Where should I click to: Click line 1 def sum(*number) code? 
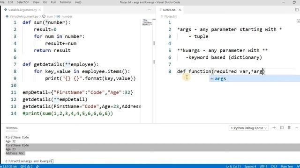tap(46, 22)
